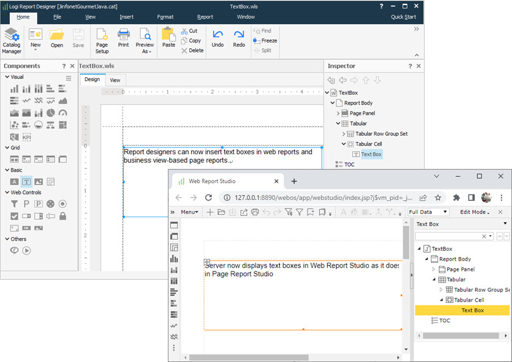Expand Page Panel in Inspector tree
Image resolution: width=512 pixels, height=362 pixels.
tap(338, 113)
